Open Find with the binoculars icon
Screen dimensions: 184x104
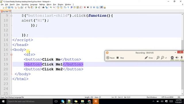(x=43, y=8)
